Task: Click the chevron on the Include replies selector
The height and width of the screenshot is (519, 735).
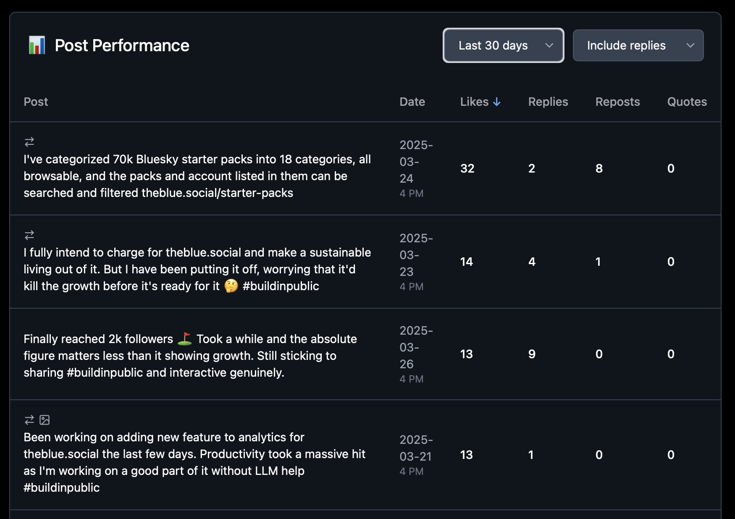Action: tap(690, 45)
